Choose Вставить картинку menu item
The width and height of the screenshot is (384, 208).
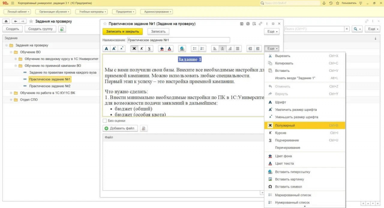305,179
